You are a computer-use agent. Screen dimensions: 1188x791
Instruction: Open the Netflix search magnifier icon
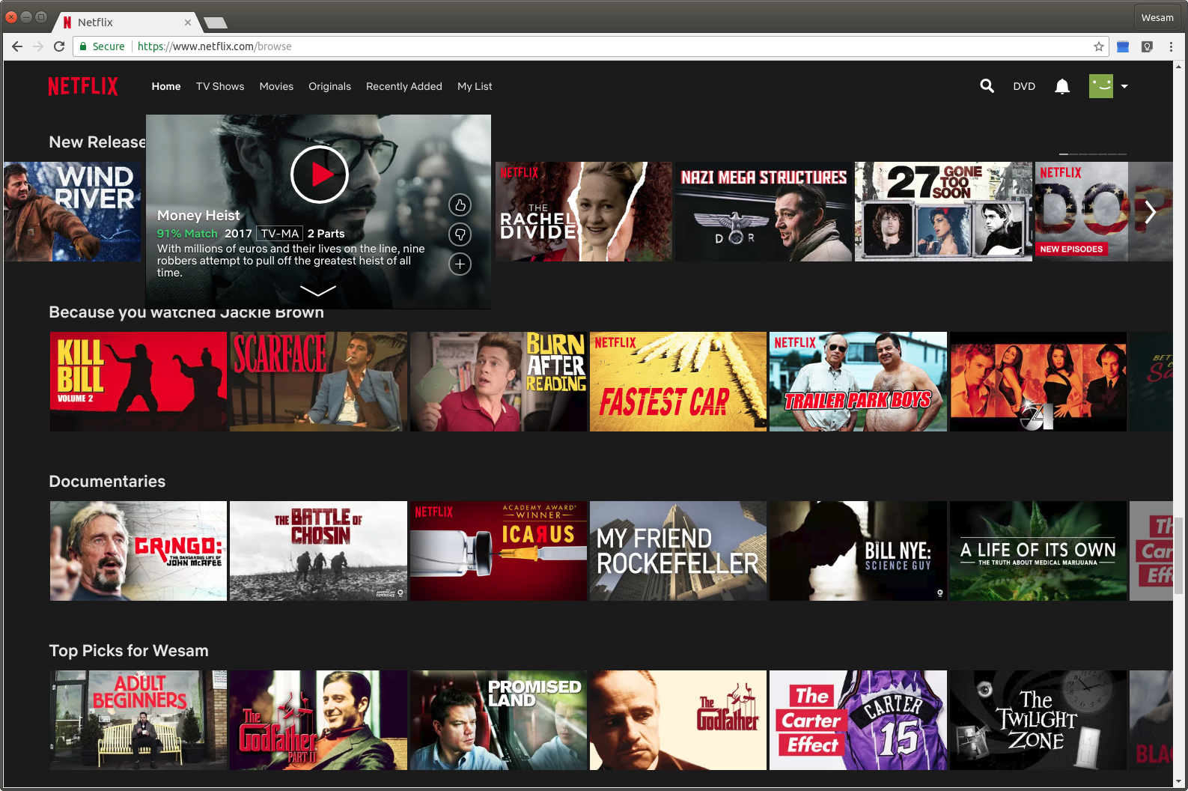coord(987,86)
